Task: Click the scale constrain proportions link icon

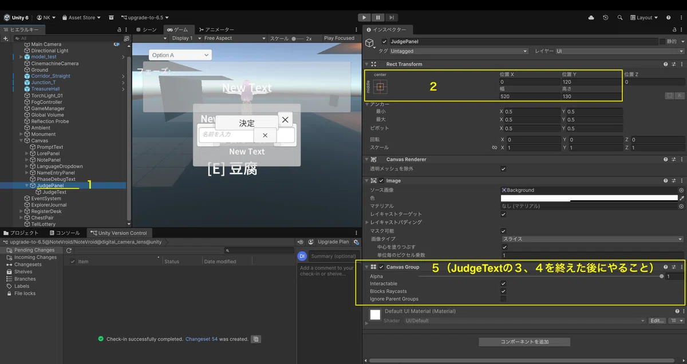Action: pos(494,148)
